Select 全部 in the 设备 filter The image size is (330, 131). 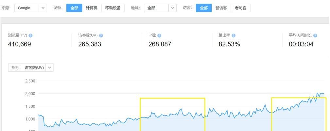74,8
